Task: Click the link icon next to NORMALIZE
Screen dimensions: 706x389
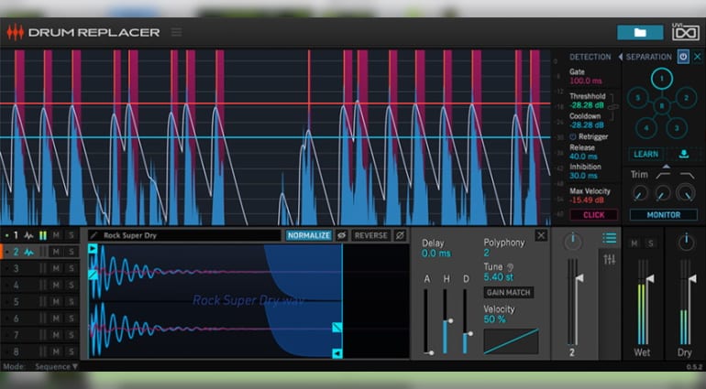Action: pyautogui.click(x=342, y=235)
